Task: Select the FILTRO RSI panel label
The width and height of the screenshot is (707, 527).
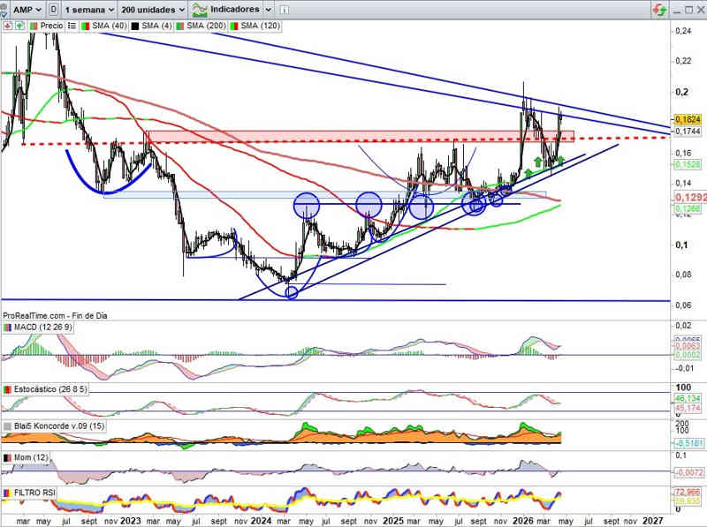Action: (x=40, y=493)
